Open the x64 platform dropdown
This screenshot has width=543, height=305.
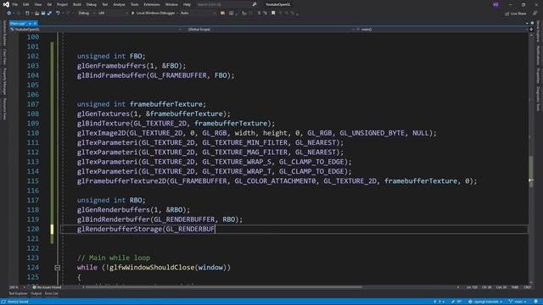pyautogui.click(x=113, y=14)
